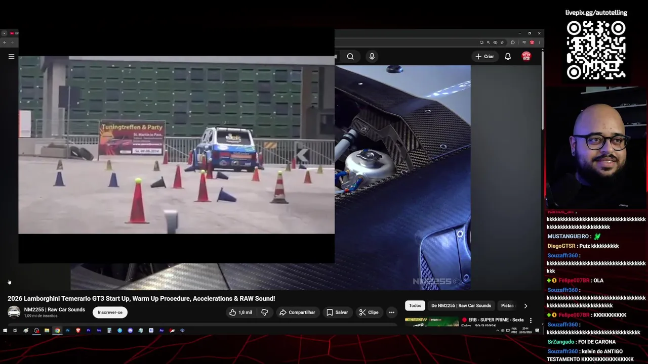
Task: Open more video actions (three dots)
Action: coord(391,312)
